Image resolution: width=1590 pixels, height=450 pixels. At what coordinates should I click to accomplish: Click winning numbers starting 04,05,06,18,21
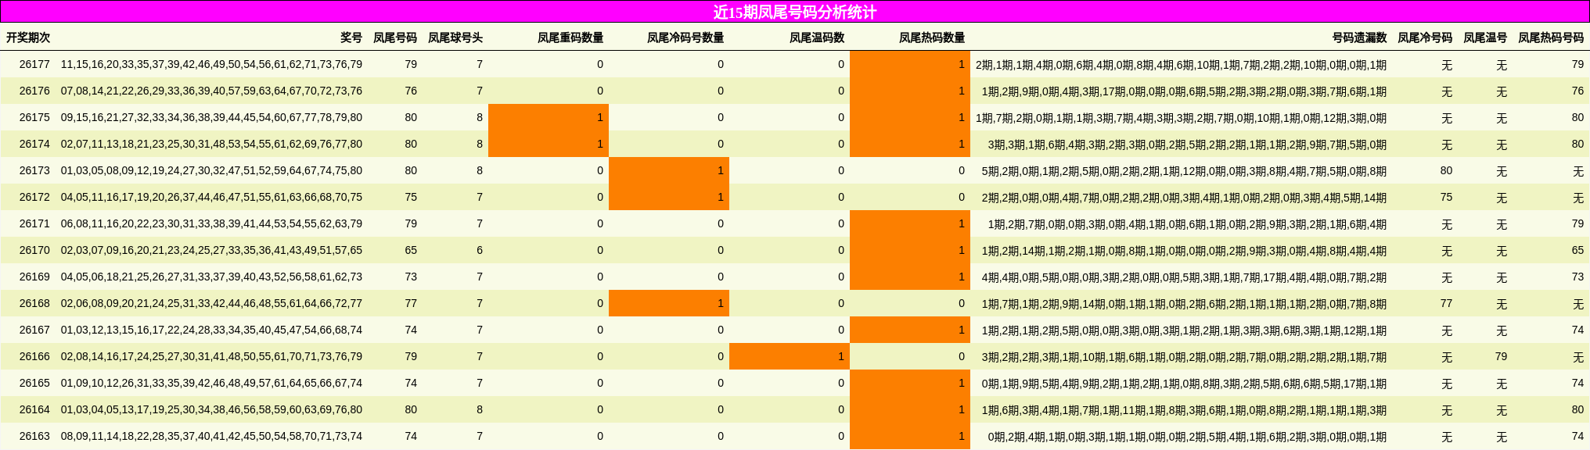point(211,277)
